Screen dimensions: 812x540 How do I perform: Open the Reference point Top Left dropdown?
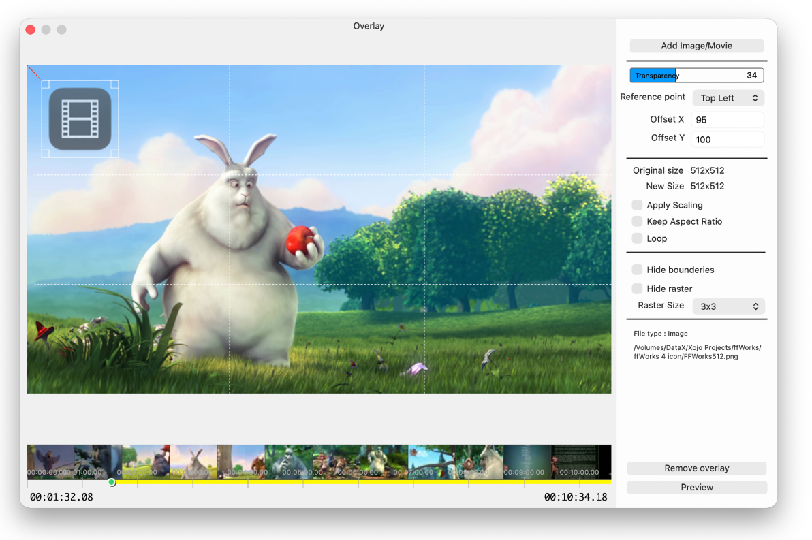pos(728,98)
